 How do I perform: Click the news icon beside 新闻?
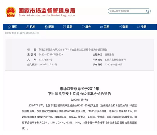click(46, 27)
